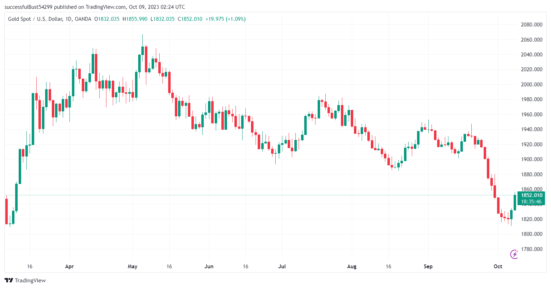Click the Jul label on time axis
The height and width of the screenshot is (288, 551).
282,266
